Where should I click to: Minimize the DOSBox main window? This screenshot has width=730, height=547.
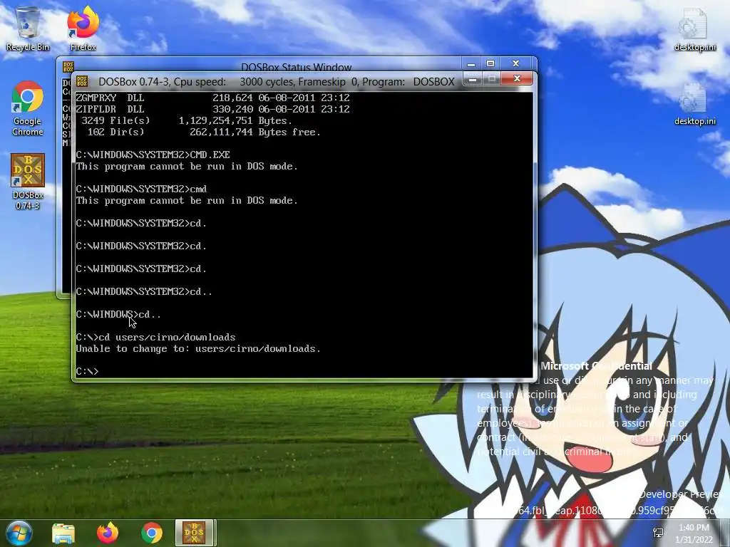pyautogui.click(x=473, y=80)
